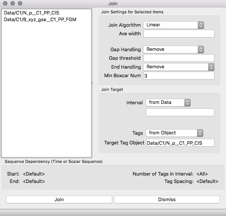
Task: Focus the Gap threshold text field
Action: tap(179, 58)
